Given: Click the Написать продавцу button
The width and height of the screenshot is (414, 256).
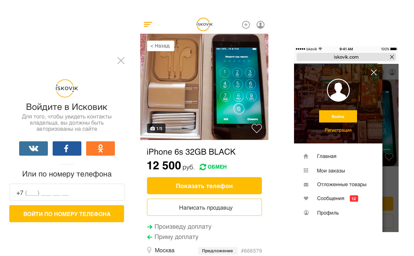Looking at the screenshot, I should point(204,207).
